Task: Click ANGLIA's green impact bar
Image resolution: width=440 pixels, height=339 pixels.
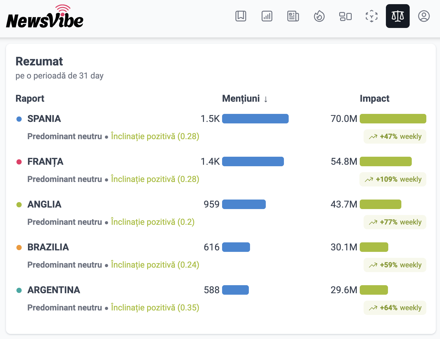Action: click(381, 204)
